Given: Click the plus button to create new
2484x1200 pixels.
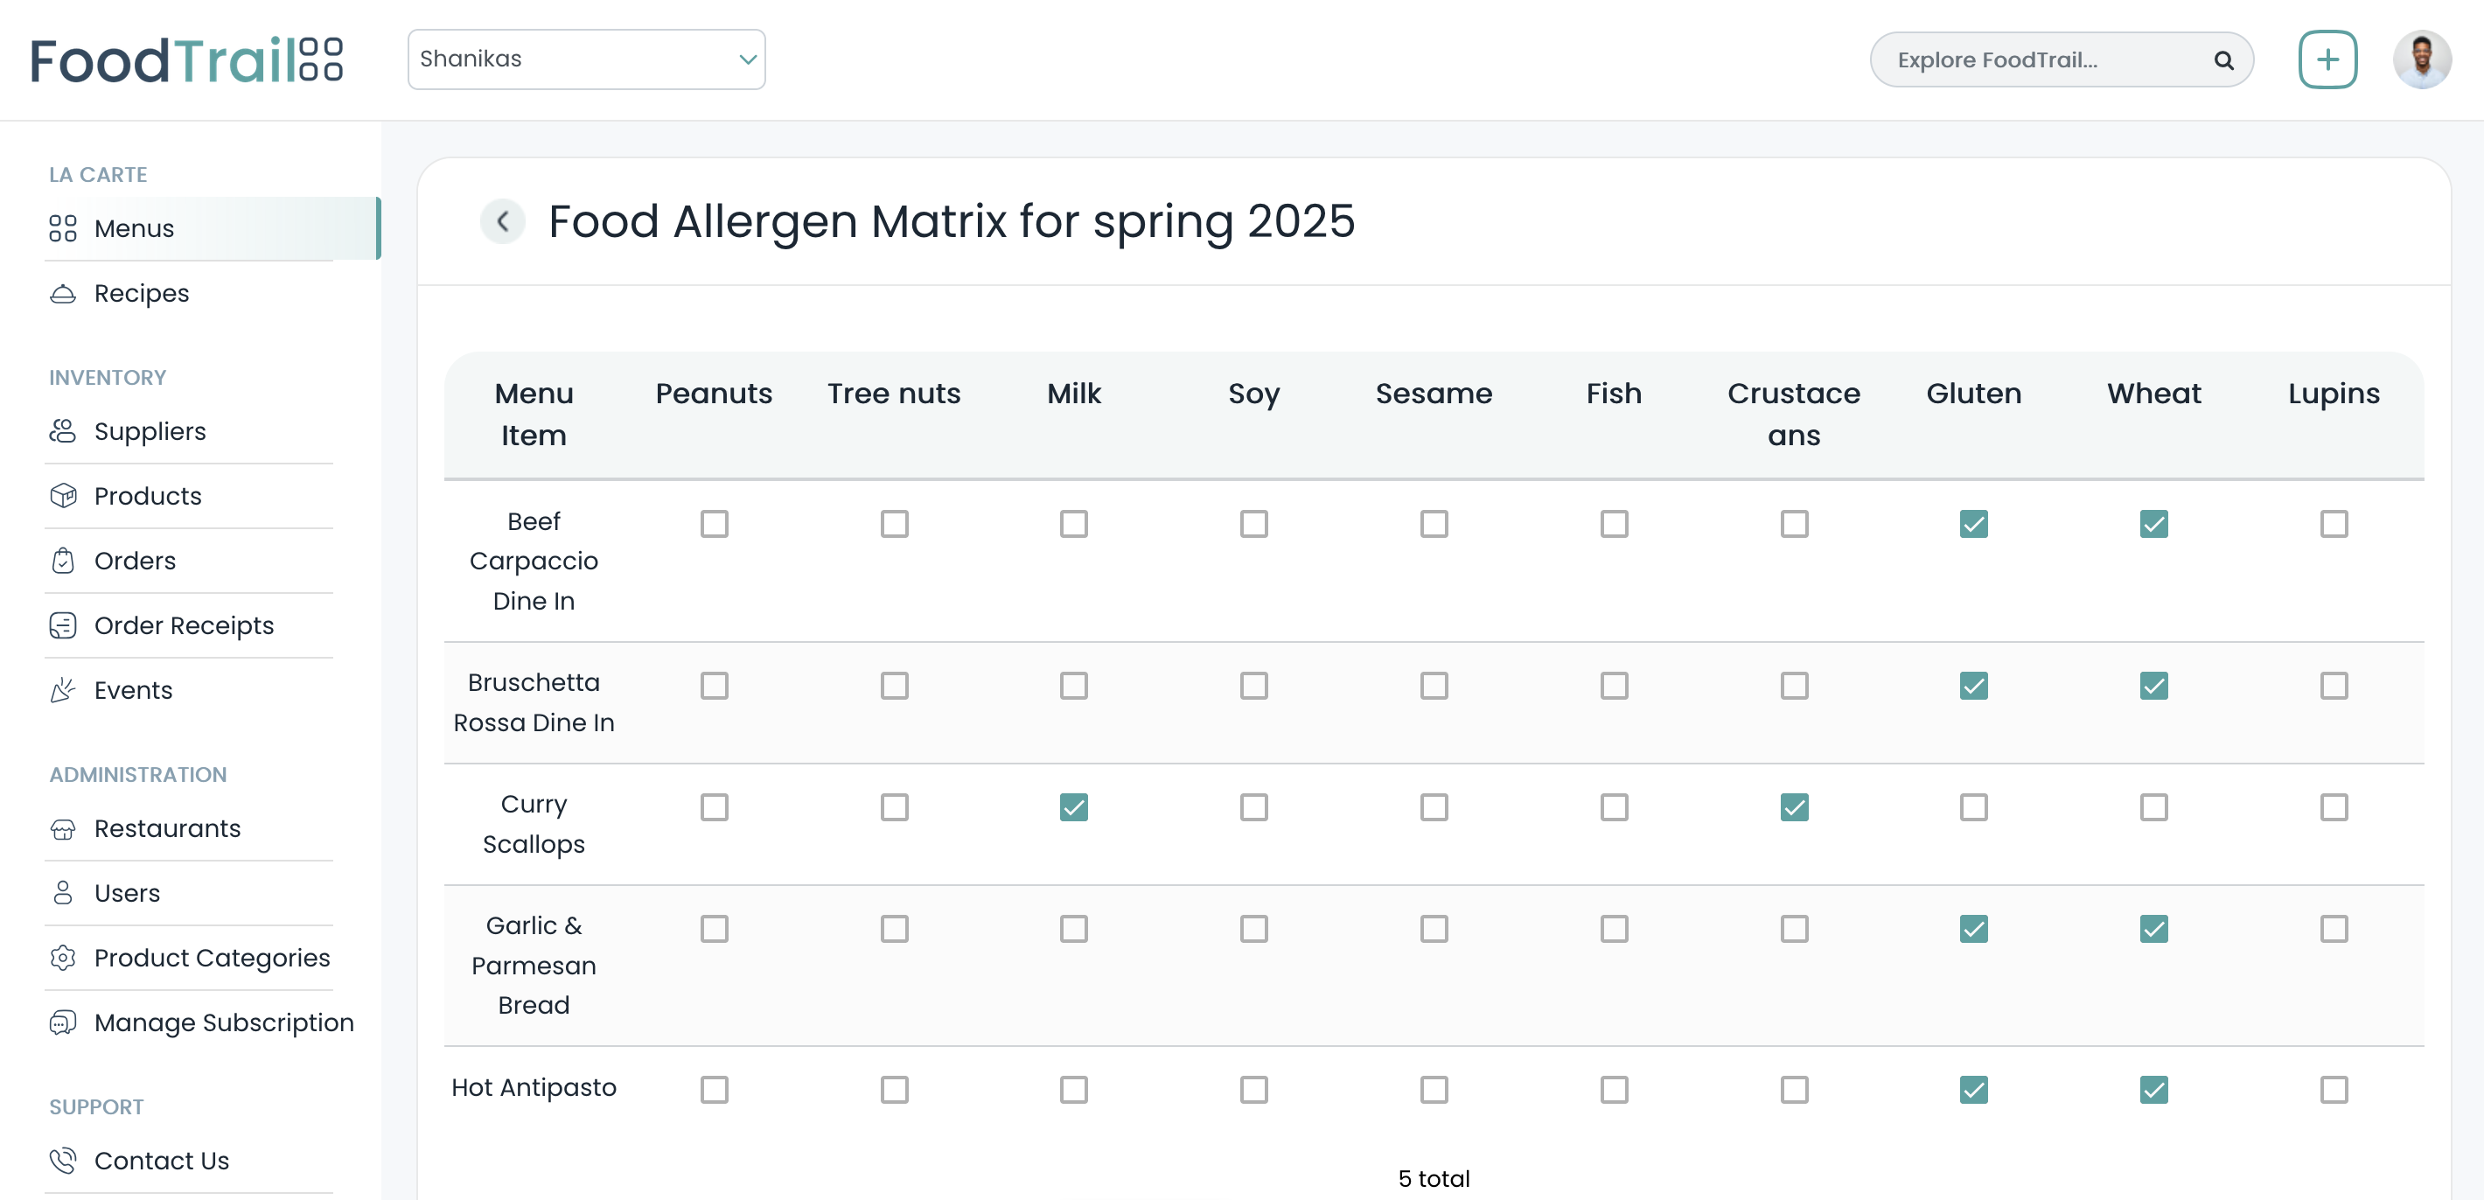Looking at the screenshot, I should tap(2327, 59).
